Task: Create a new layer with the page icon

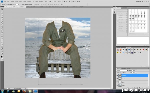Action: pos(145,88)
